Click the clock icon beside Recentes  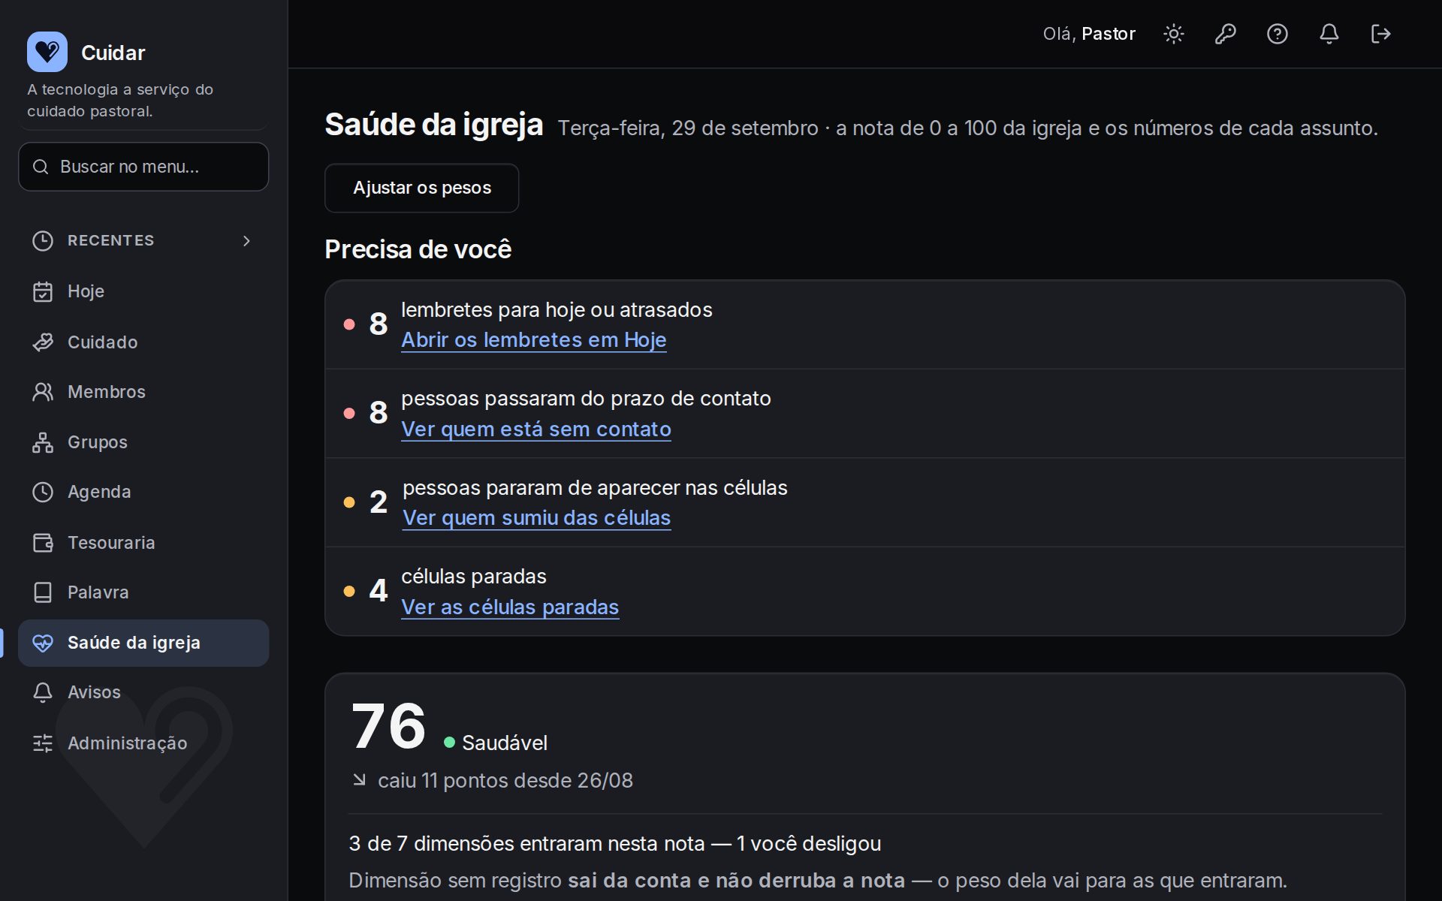(43, 240)
